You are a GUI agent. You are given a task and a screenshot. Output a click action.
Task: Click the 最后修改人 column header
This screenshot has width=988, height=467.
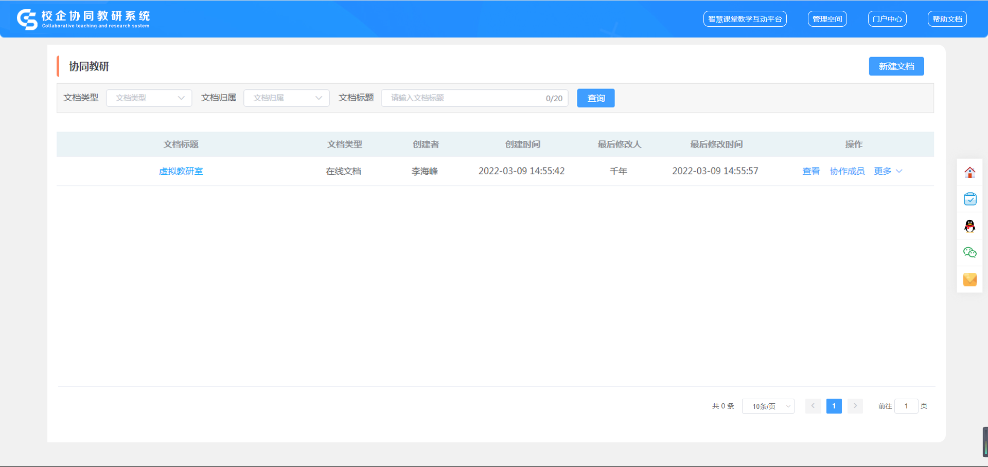[620, 144]
